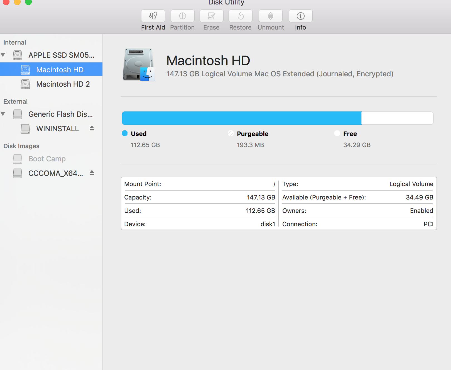Click the white Free legend dot
This screenshot has width=451, height=370.
(x=337, y=133)
